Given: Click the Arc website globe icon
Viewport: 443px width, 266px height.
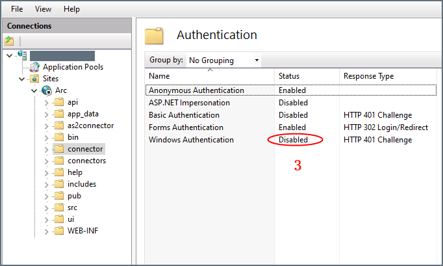Looking at the screenshot, I should pyautogui.click(x=47, y=90).
